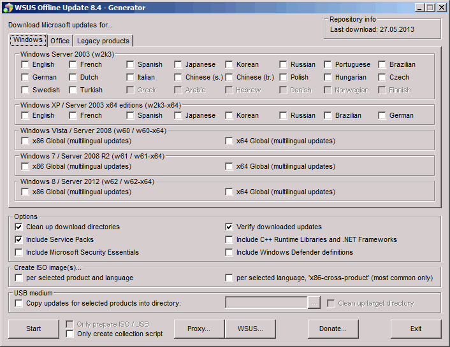Click the Last download: 27.05.2013 text

[x=372, y=29]
